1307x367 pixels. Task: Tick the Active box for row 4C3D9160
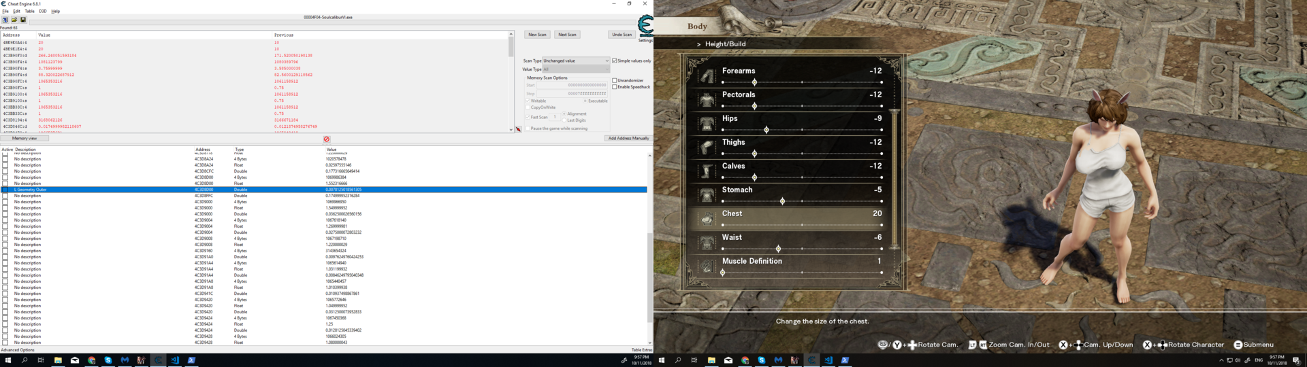click(5, 251)
